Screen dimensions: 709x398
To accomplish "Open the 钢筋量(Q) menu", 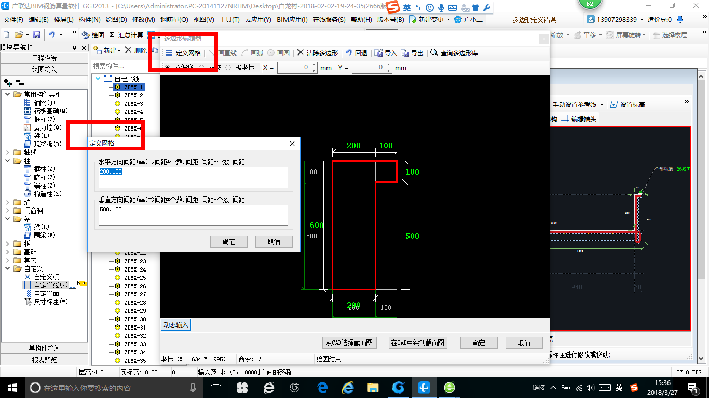I will tap(174, 20).
